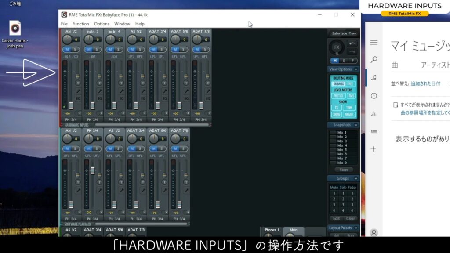Image resolution: width=450 pixels, height=253 pixels.
Task: Expand the Babyface Pro device dropdown
Action: [344, 33]
